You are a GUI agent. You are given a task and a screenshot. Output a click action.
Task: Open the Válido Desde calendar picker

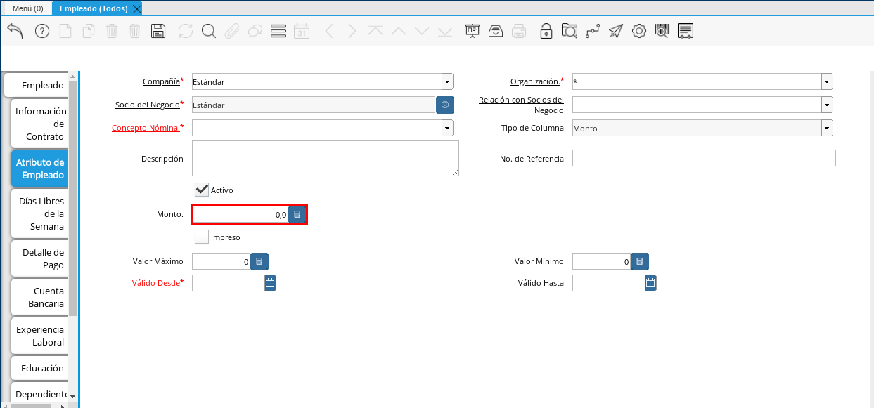point(270,283)
